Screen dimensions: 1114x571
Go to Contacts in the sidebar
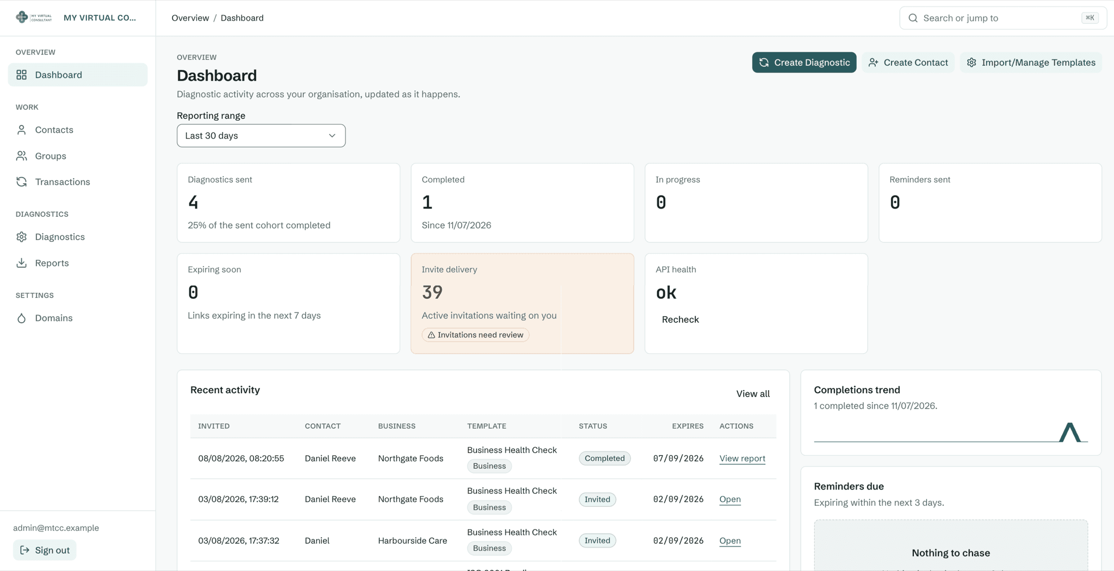(x=78, y=130)
